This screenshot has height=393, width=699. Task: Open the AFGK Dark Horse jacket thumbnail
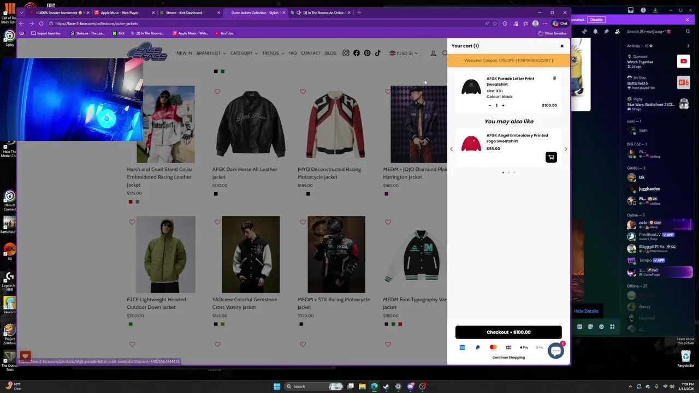251,124
